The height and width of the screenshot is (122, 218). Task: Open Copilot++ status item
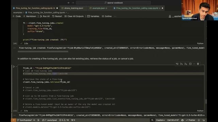tap(160, 120)
